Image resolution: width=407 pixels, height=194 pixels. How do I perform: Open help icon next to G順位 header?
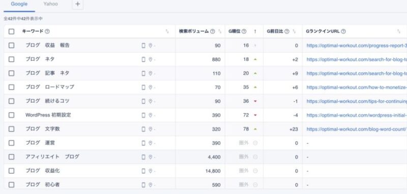(244, 31)
